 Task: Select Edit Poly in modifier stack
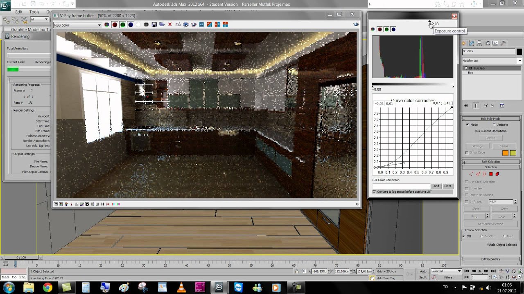click(479, 68)
